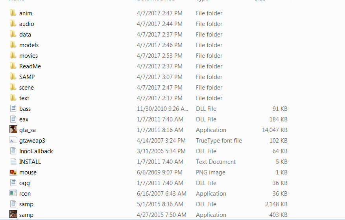
Task: Click the text folder name
Action: point(24,98)
